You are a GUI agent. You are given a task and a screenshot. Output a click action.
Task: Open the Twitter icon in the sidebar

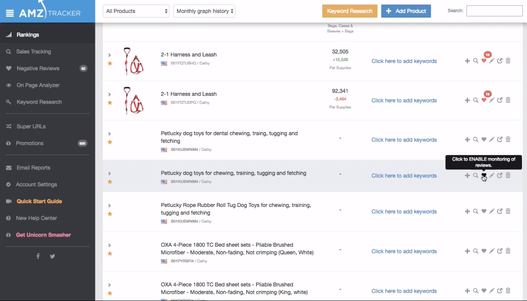52,256
